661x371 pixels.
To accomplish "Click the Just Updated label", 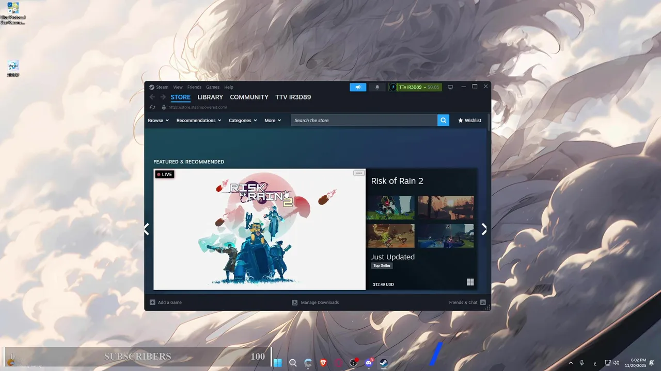I will pos(393,257).
